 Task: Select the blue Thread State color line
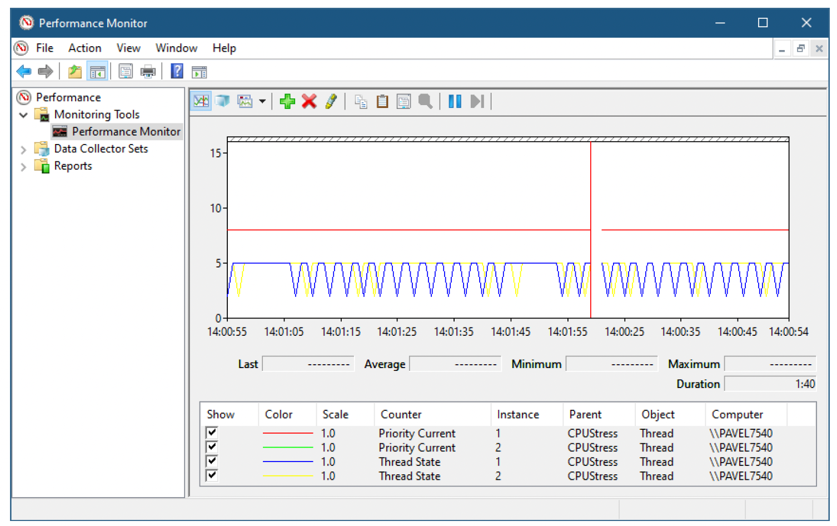click(x=288, y=462)
